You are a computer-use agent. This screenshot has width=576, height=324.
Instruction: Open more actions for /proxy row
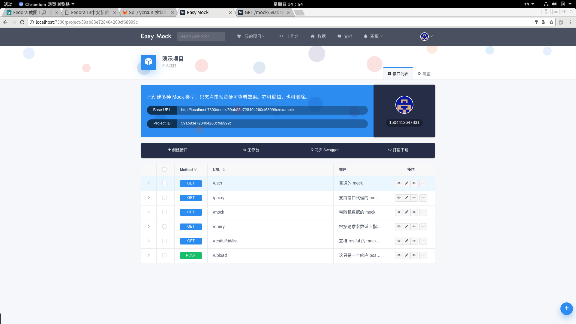coord(423,198)
